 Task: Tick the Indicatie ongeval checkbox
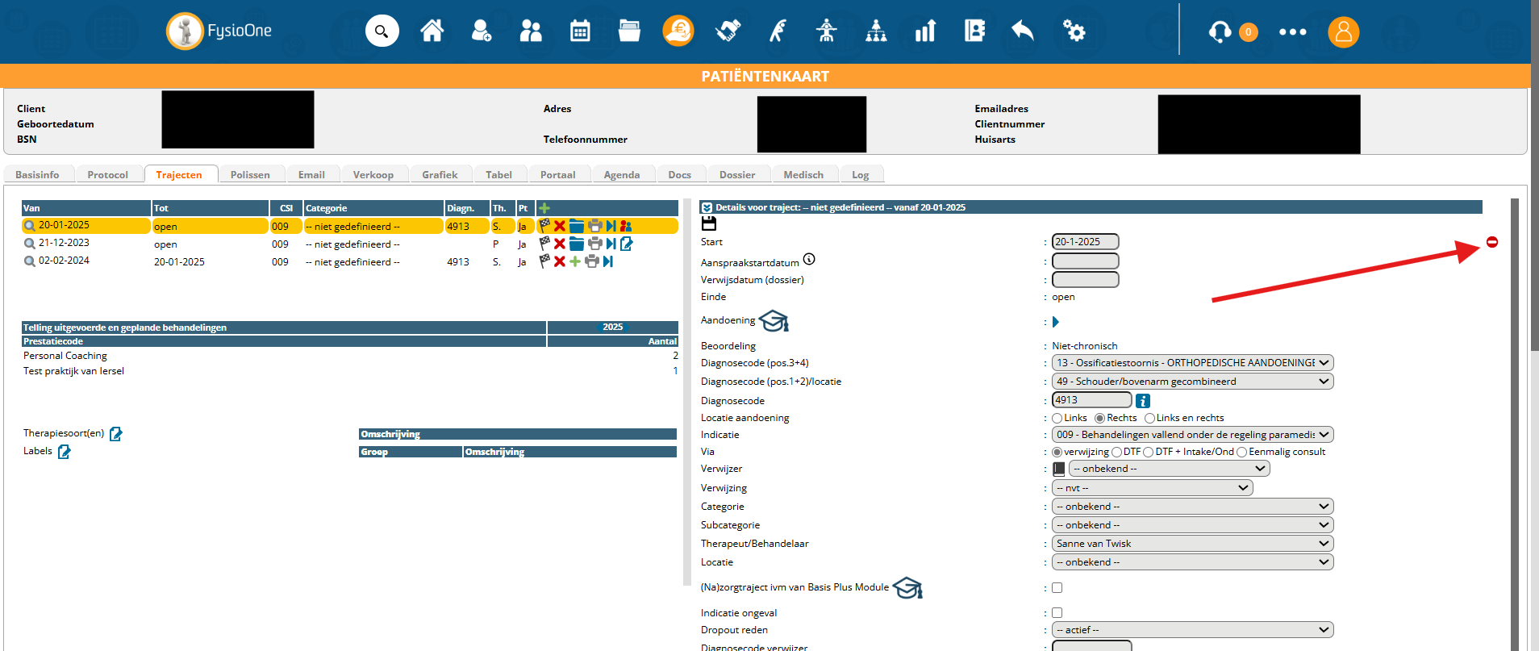[x=1057, y=613]
